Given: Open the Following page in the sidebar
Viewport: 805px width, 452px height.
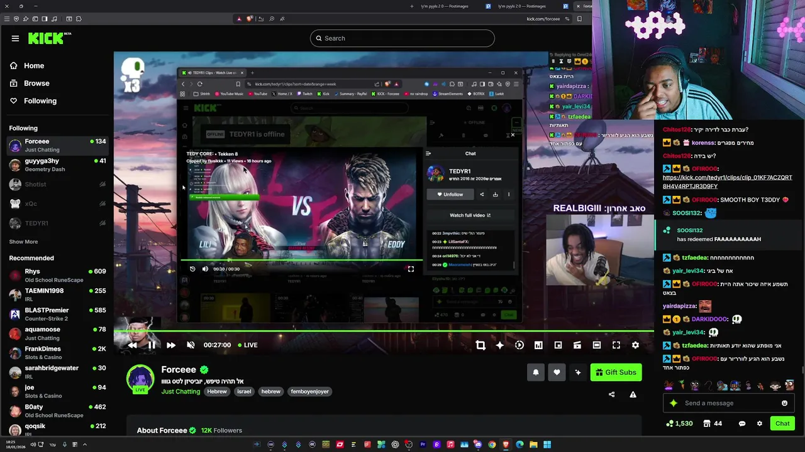Looking at the screenshot, I should 40,101.
